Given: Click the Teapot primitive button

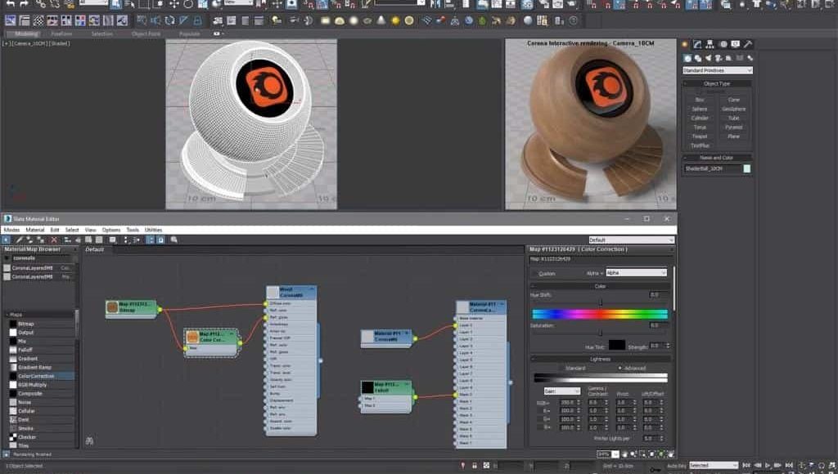Looking at the screenshot, I should [700, 136].
